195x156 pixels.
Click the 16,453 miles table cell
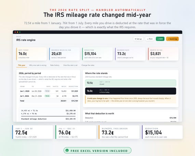point(64,91)
